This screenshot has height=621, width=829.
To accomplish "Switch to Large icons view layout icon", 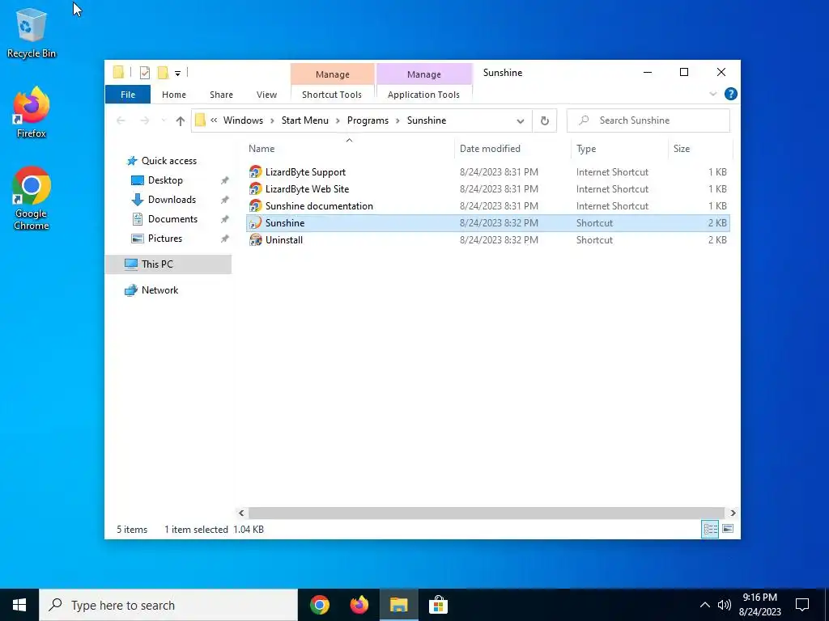I will pyautogui.click(x=728, y=529).
